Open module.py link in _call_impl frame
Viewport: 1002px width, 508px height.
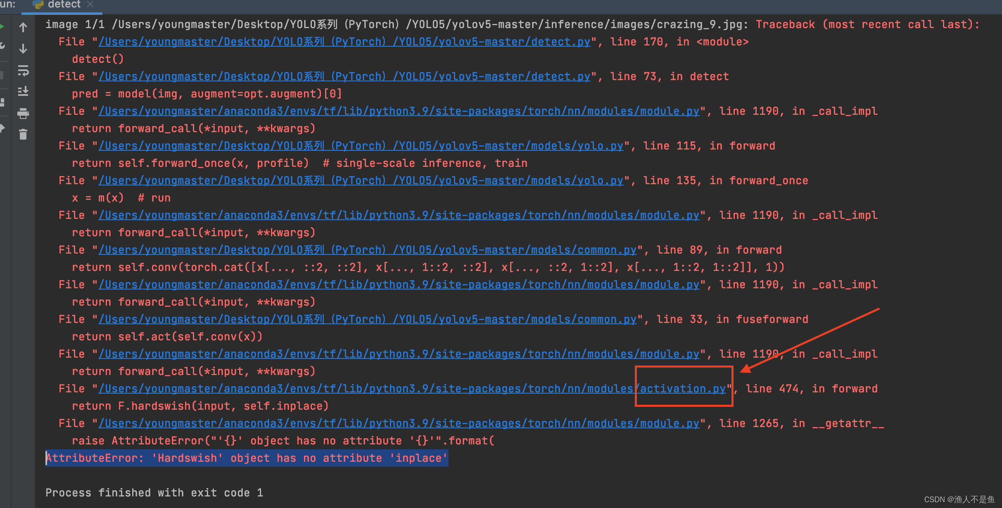pyautogui.click(x=398, y=111)
